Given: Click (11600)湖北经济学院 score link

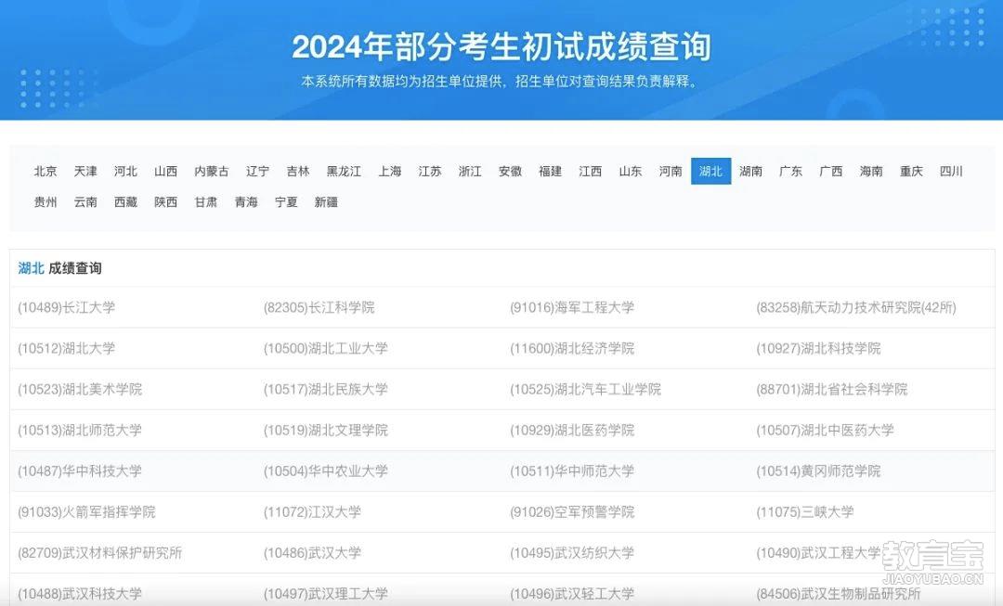Looking at the screenshot, I should 572,348.
